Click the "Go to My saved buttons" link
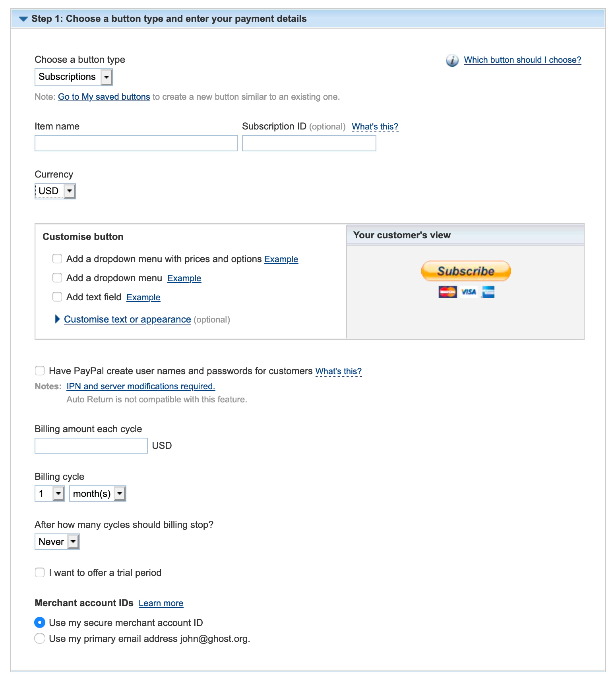The image size is (616, 682). [x=104, y=97]
